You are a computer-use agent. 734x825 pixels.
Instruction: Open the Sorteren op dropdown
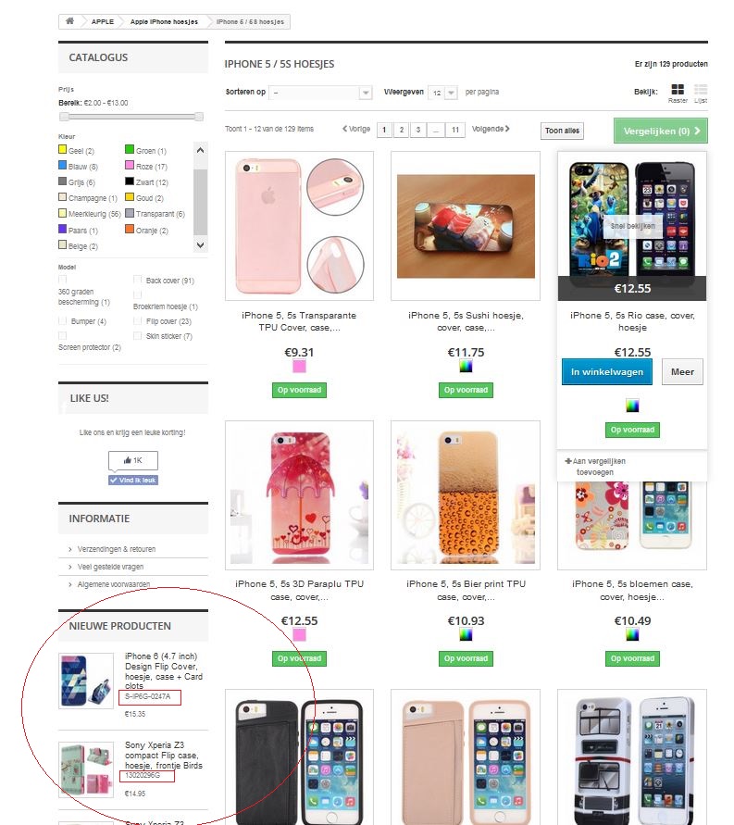click(x=320, y=93)
